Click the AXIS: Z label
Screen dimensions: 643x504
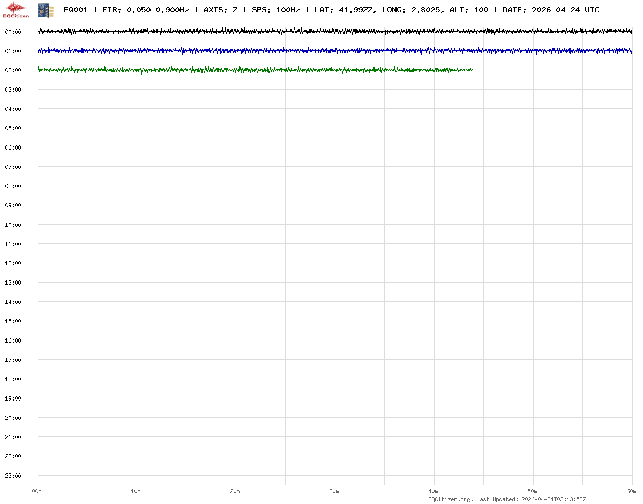[221, 10]
